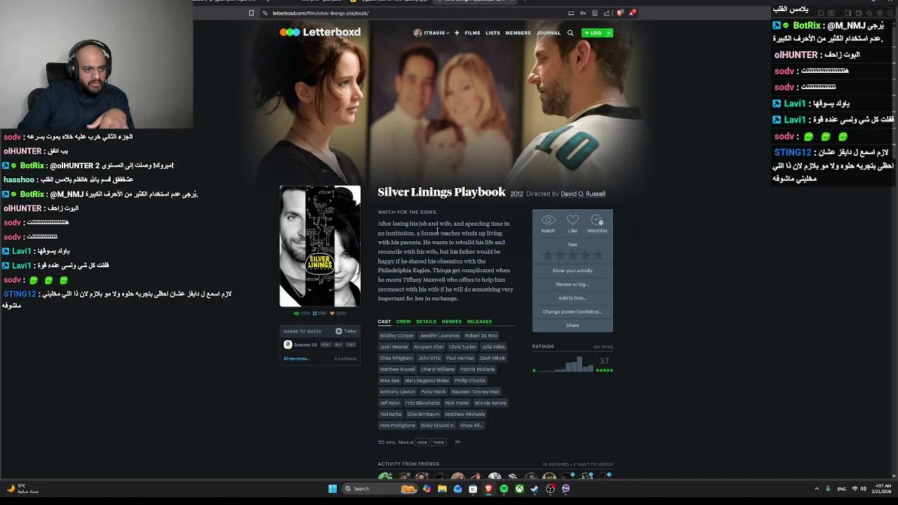Click the browser share icon

607,13
